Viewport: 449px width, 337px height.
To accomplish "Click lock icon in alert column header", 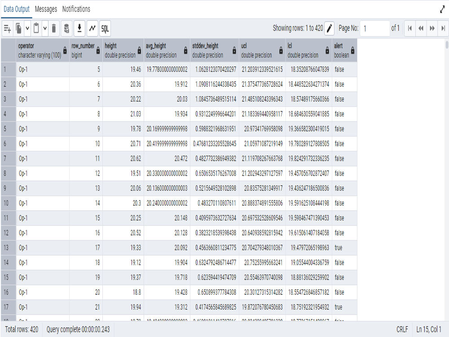I will click(x=353, y=50).
